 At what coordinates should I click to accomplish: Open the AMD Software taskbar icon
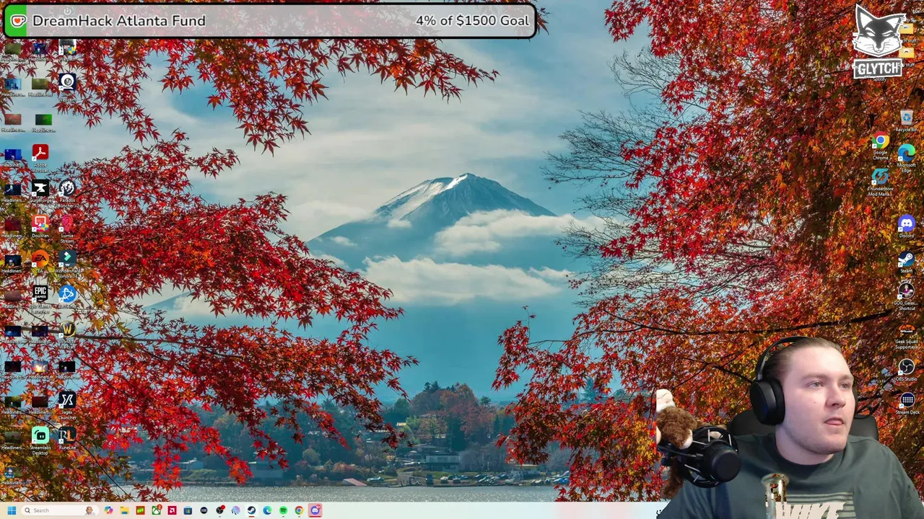pyautogui.click(x=172, y=510)
